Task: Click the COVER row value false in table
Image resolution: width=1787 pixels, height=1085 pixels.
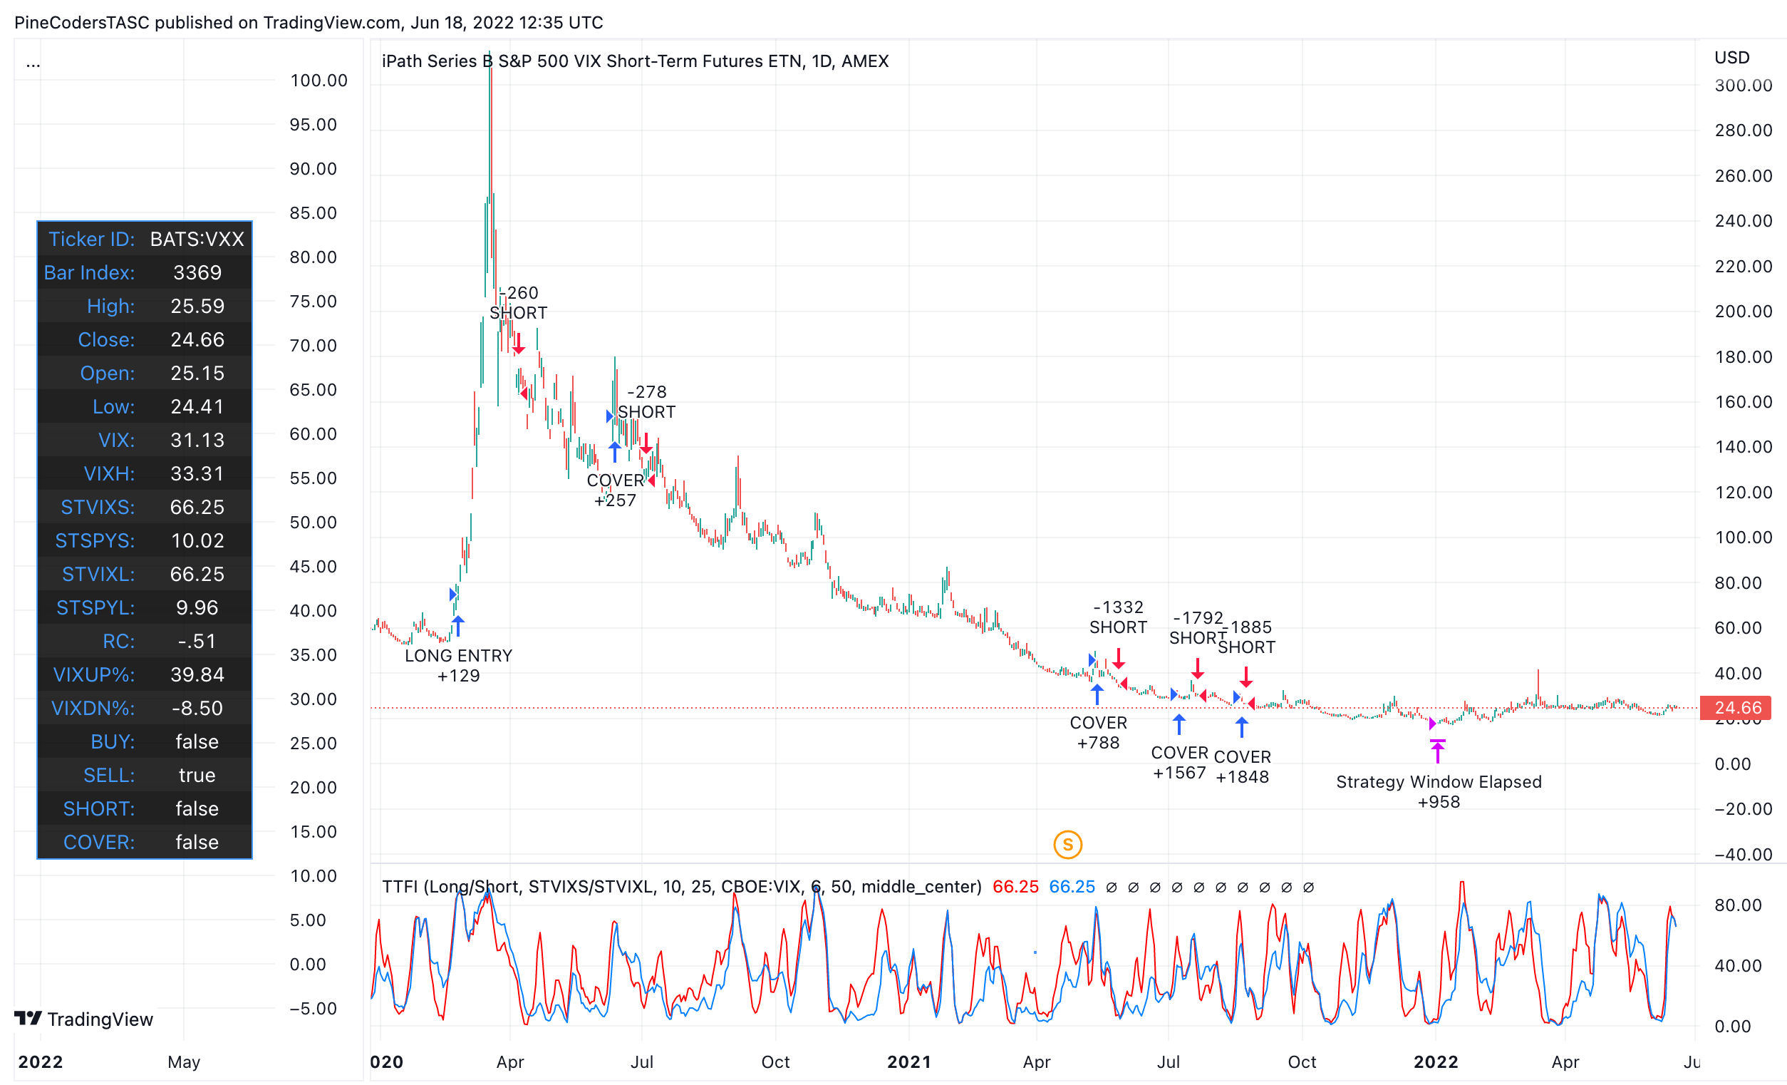Action: (x=197, y=842)
